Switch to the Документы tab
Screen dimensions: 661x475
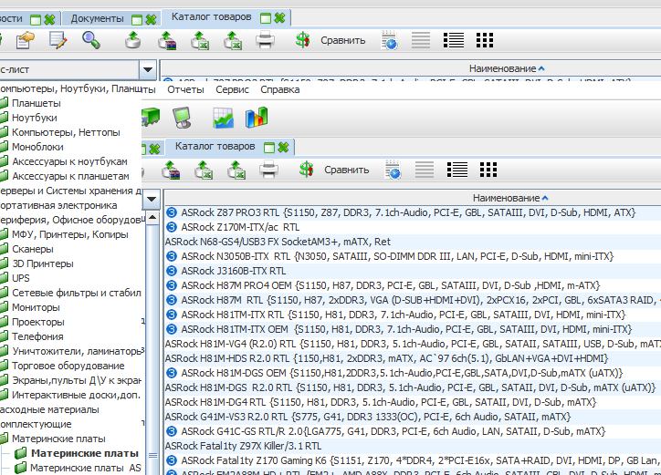pos(98,18)
